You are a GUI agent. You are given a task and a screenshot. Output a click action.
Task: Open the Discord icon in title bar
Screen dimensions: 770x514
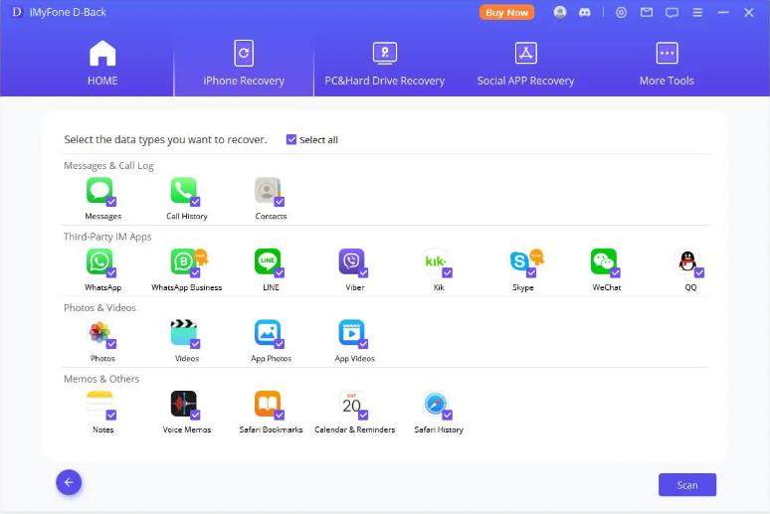(x=584, y=12)
